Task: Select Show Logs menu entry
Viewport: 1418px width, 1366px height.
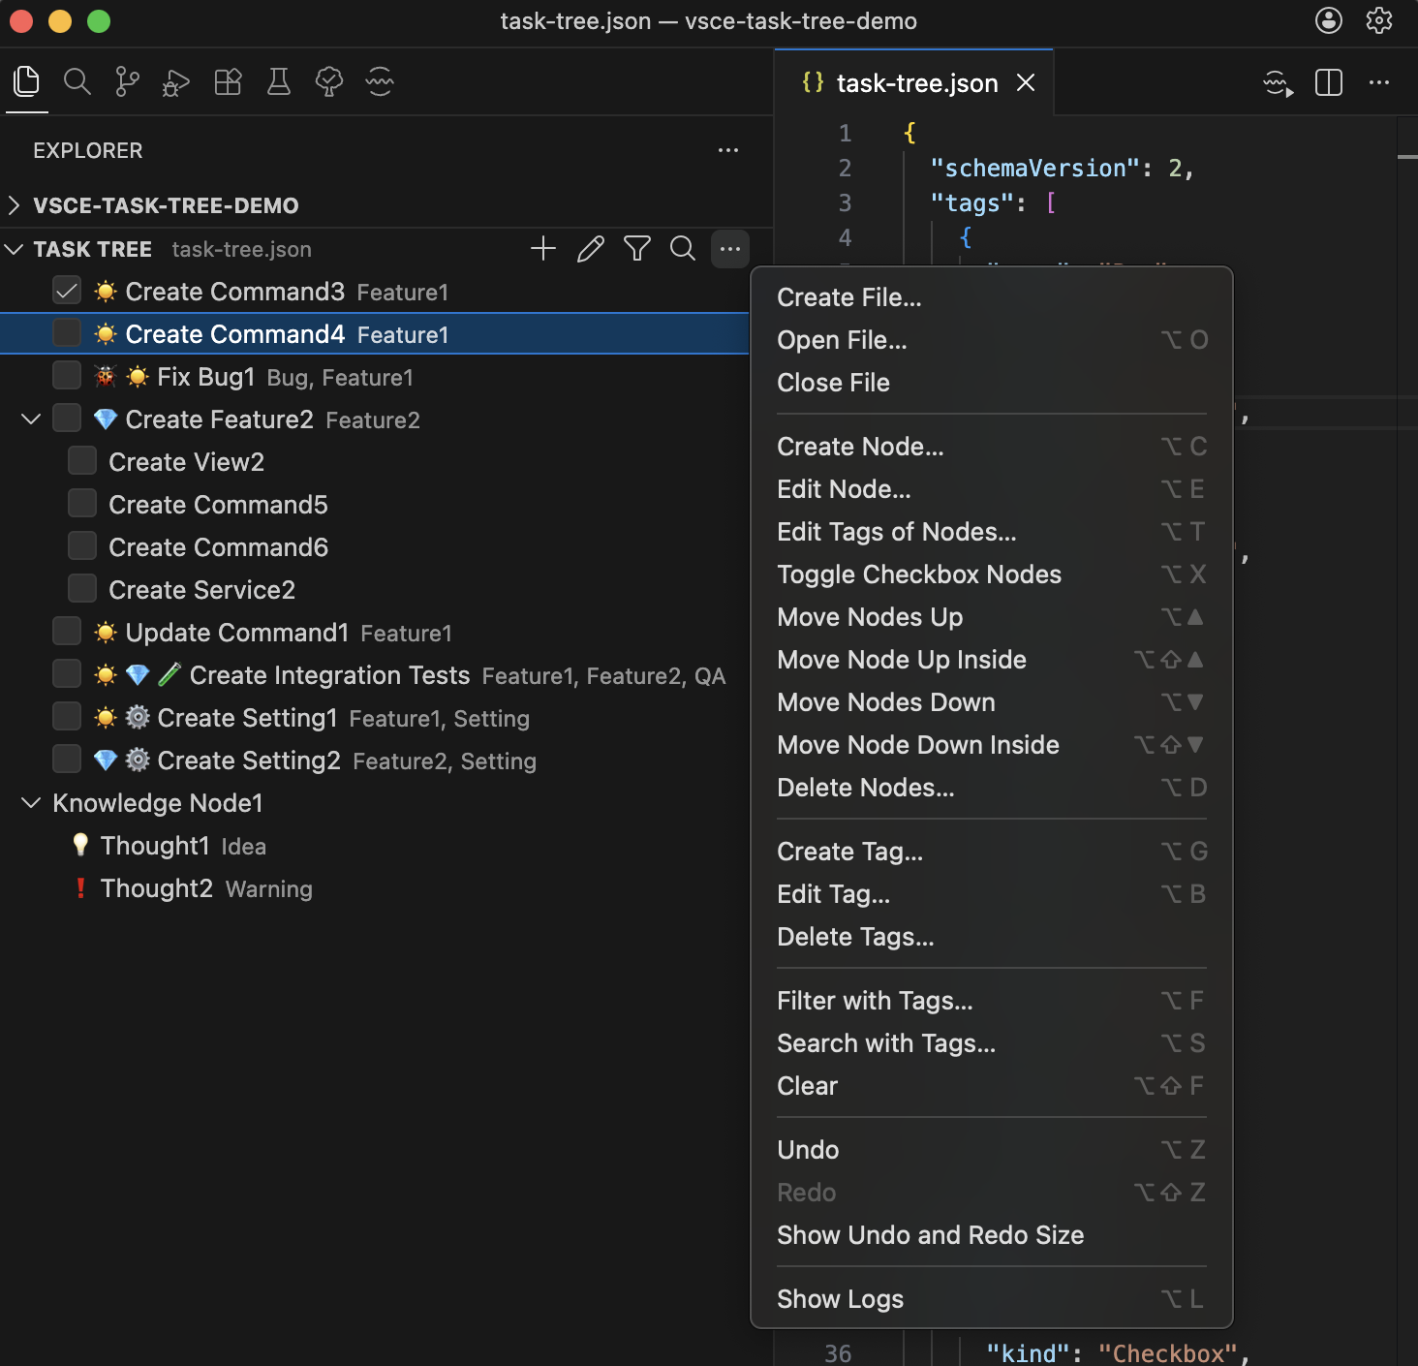Action: point(991,1299)
